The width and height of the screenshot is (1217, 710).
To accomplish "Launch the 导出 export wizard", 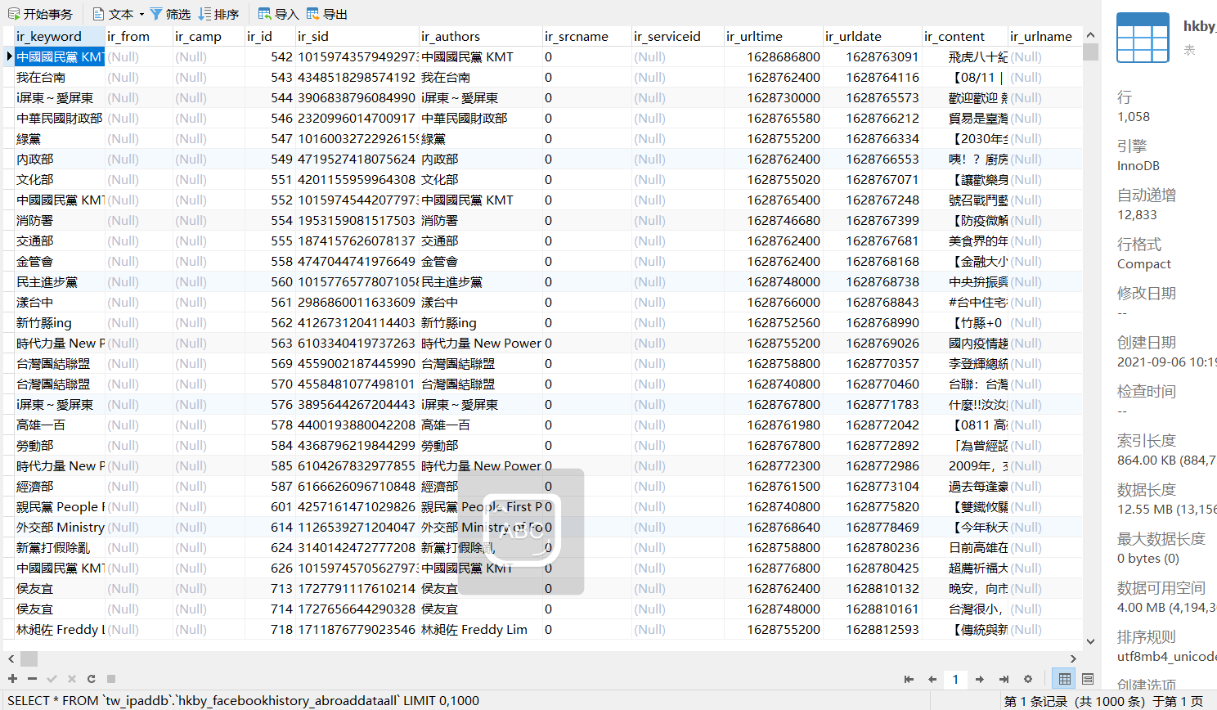I will click(x=326, y=14).
